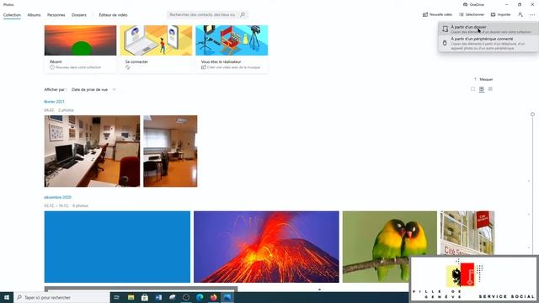Expand the 'Date de prise de vue' dropdown
The width and height of the screenshot is (539, 303).
pyautogui.click(x=93, y=90)
